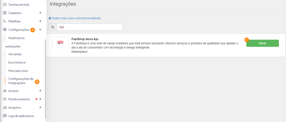The image size is (286, 122).
Task: Expand the Monitoramento submenu chevron
Action: click(x=40, y=99)
